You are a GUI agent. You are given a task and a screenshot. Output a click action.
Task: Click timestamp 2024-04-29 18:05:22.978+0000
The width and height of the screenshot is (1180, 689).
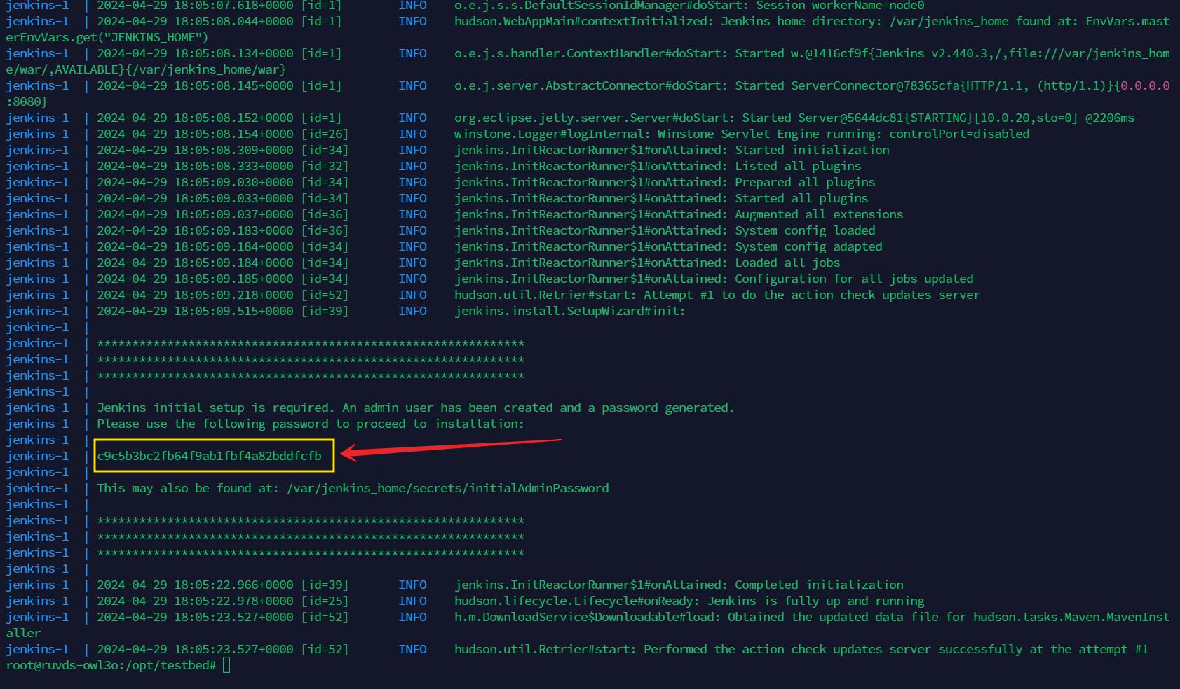195,601
